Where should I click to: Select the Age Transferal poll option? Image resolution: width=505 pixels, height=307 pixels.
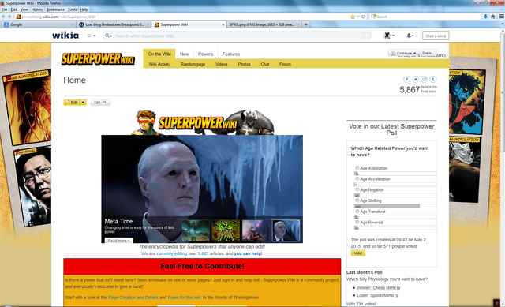point(357,212)
